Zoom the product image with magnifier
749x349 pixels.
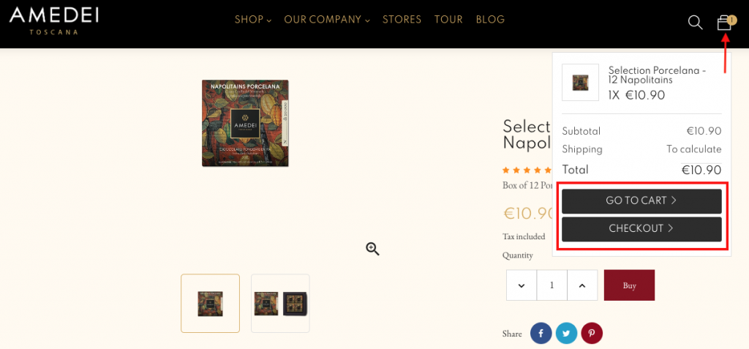[x=372, y=249]
